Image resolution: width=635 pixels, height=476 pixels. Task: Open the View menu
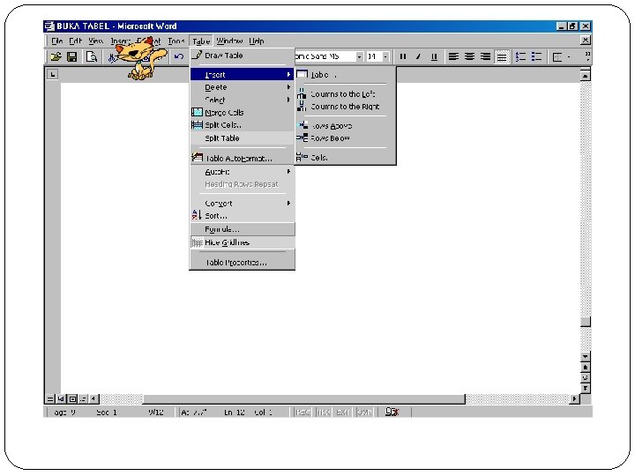click(95, 41)
